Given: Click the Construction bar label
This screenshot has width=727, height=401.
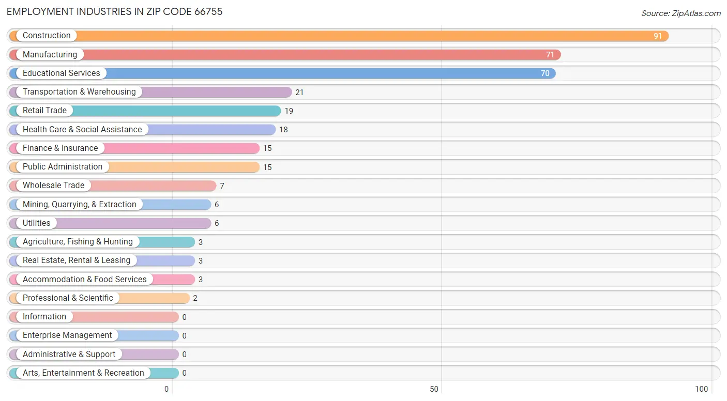Looking at the screenshot, I should (x=47, y=36).
